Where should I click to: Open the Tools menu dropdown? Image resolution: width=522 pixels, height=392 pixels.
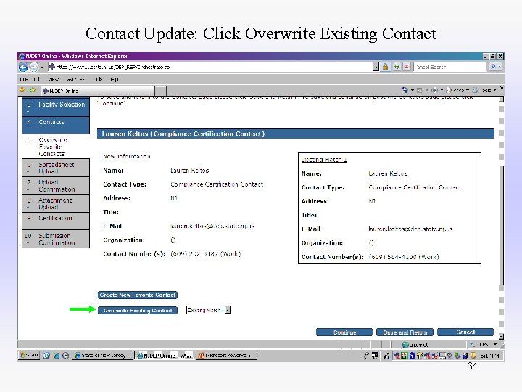484,90
